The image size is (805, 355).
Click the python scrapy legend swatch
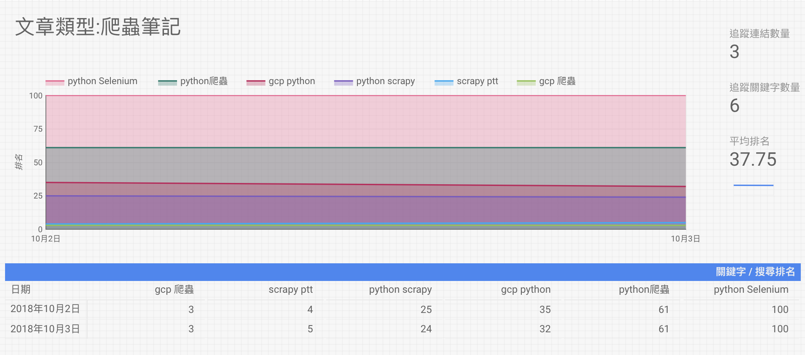pos(343,82)
